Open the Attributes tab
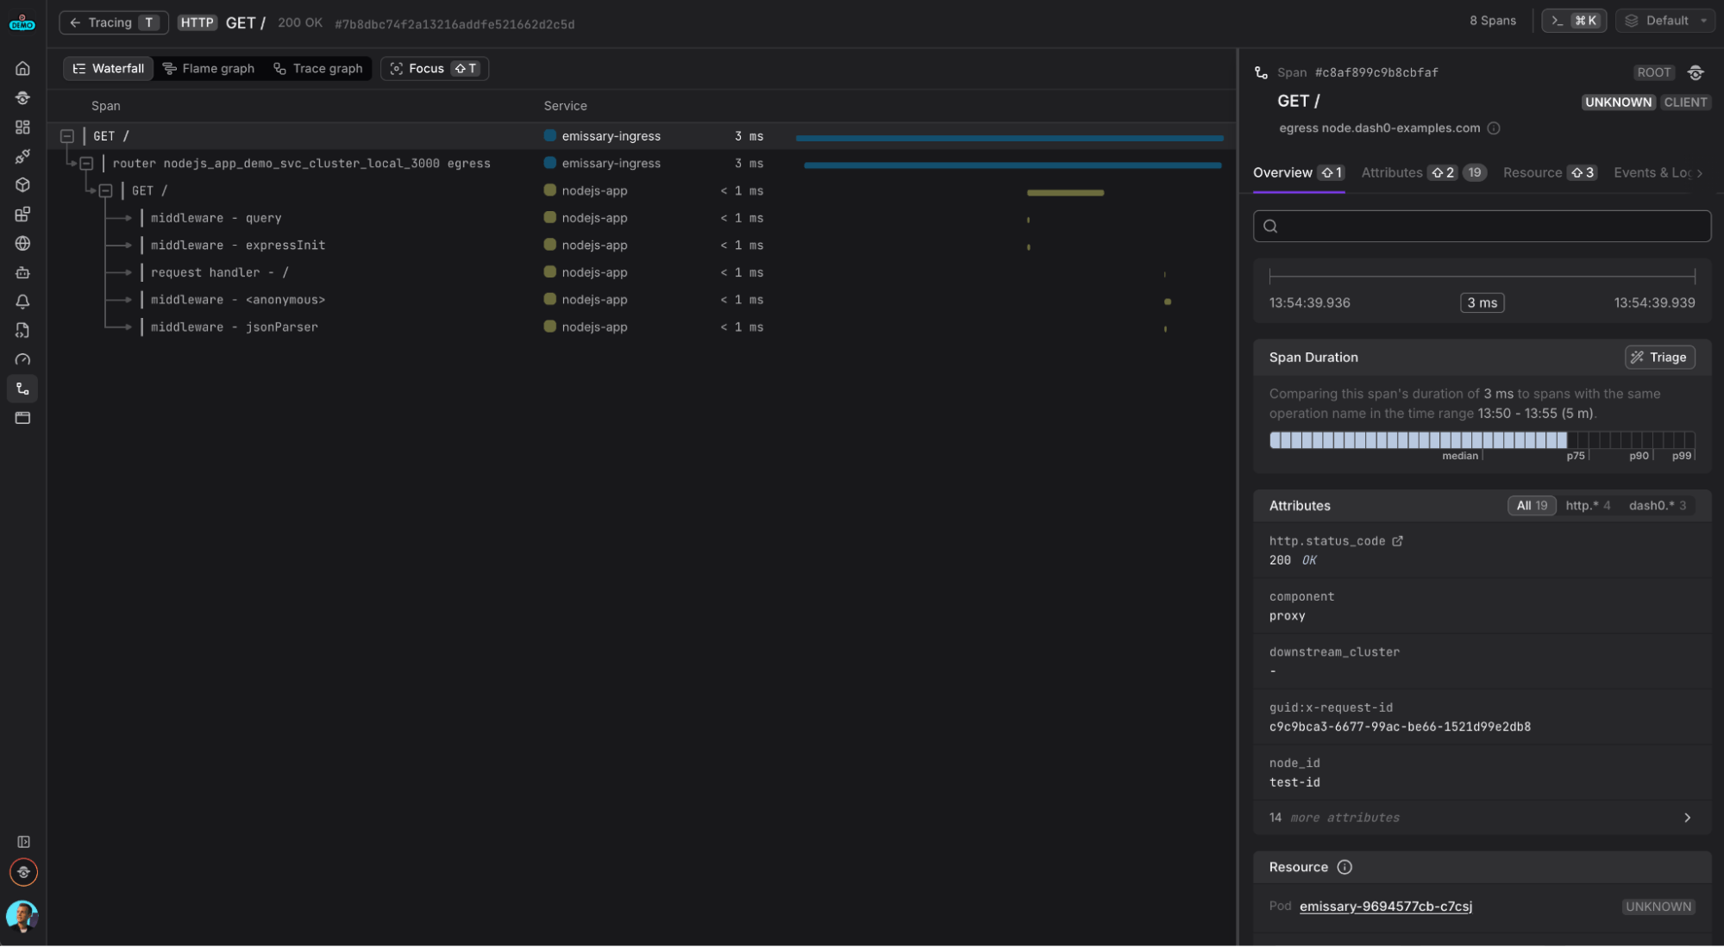 click(1423, 173)
